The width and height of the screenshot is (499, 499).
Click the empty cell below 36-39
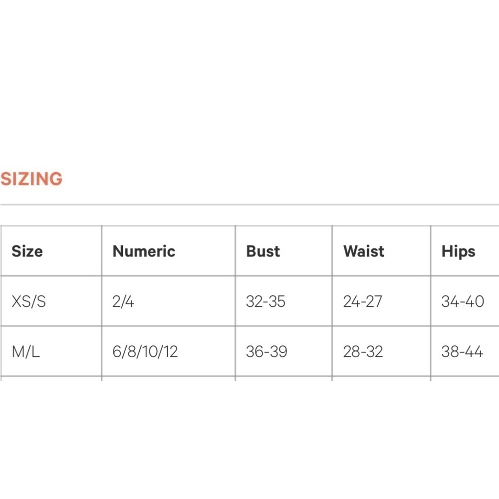283,379
